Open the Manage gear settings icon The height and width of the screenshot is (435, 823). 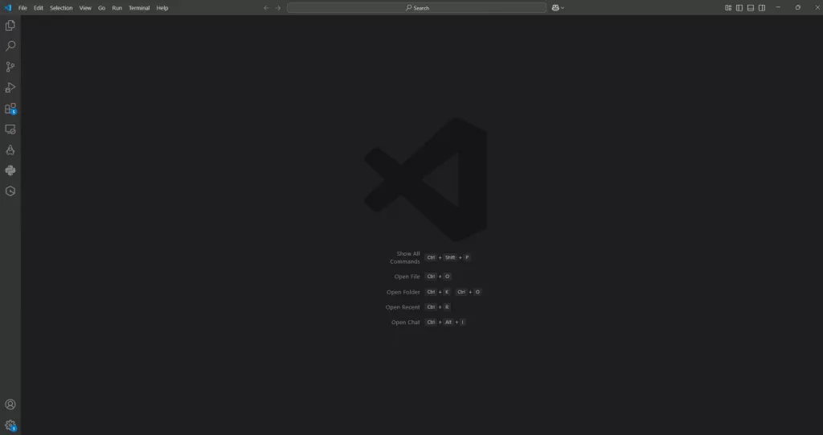coord(10,425)
